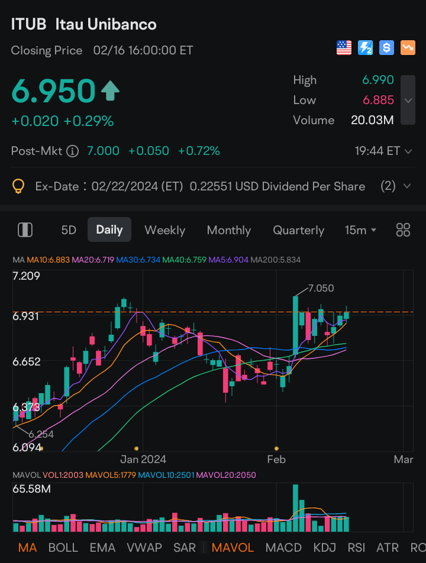426x563 pixels.
Task: Switch to the 5D chart tab
Action: [69, 230]
